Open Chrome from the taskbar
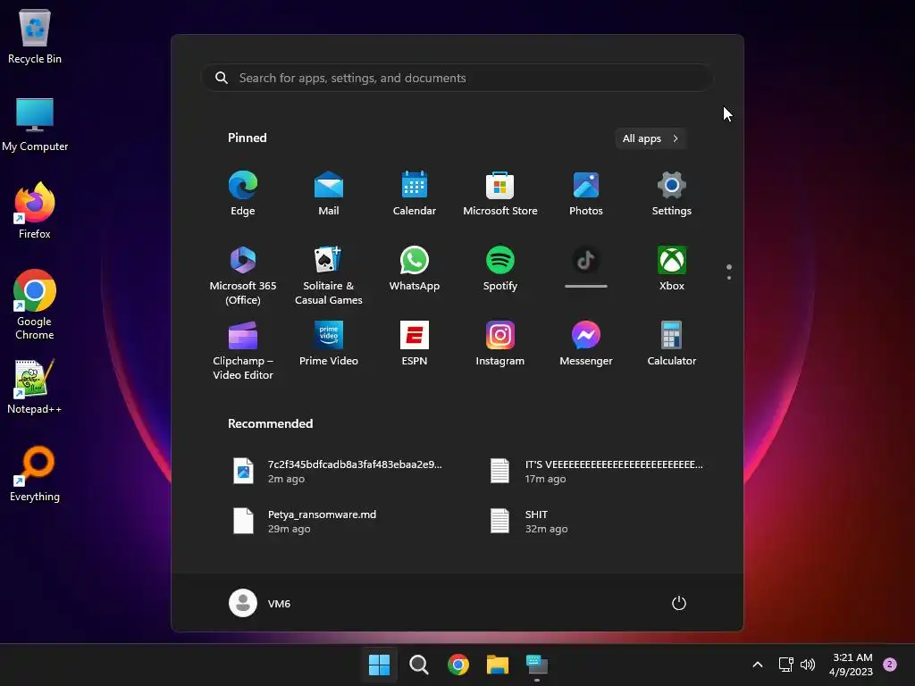 (458, 665)
